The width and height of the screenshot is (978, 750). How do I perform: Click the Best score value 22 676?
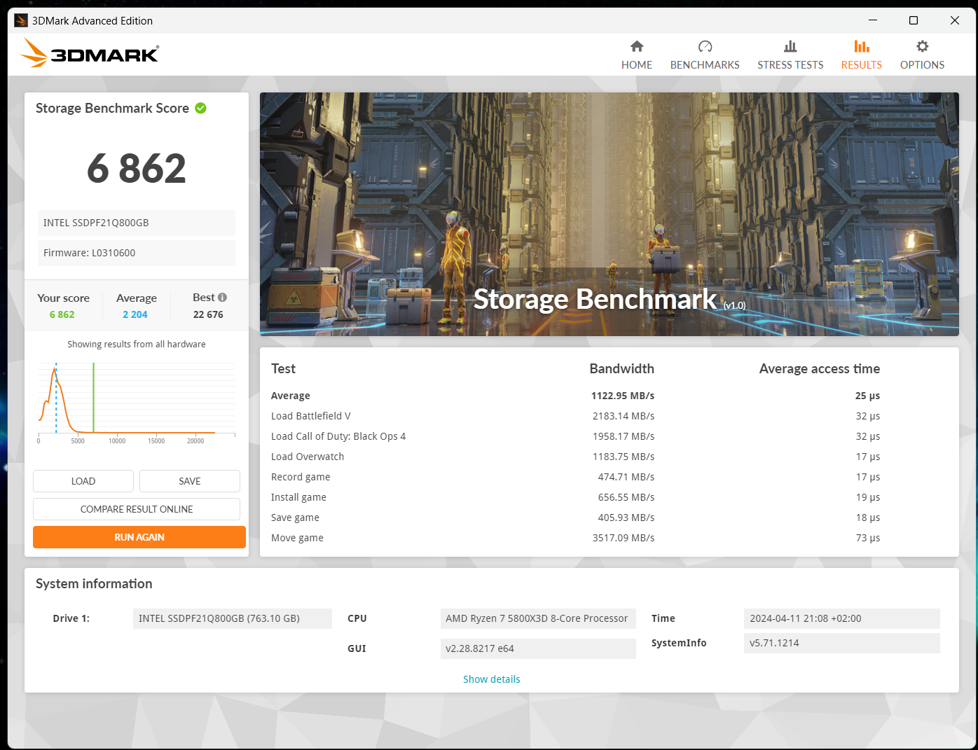(208, 314)
